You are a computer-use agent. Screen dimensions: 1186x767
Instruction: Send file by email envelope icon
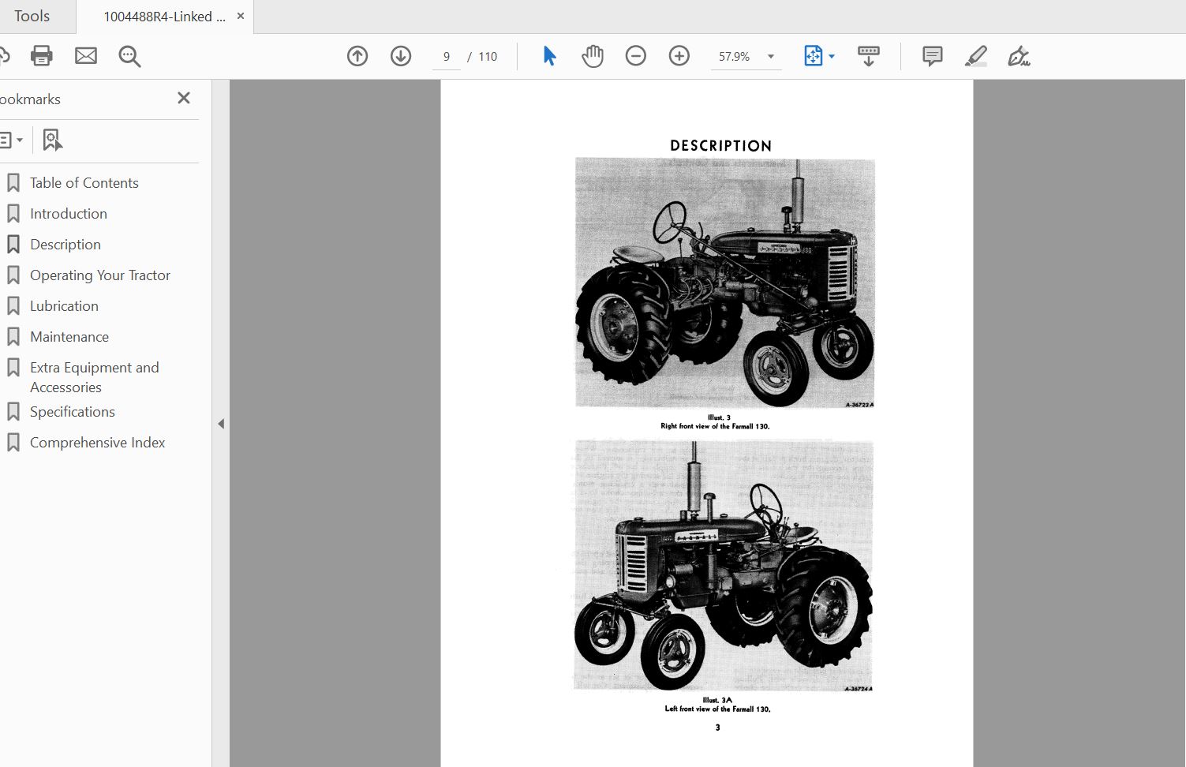tap(86, 56)
